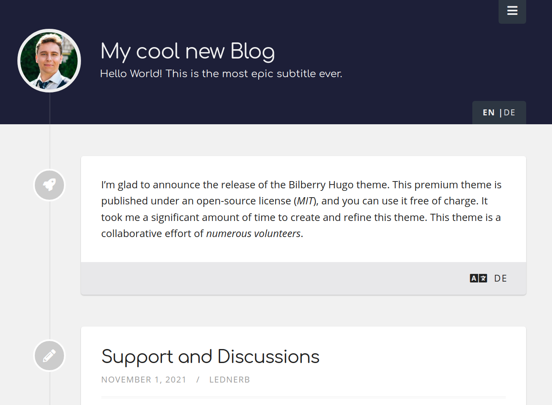Click the LEDNERB author link

point(229,380)
